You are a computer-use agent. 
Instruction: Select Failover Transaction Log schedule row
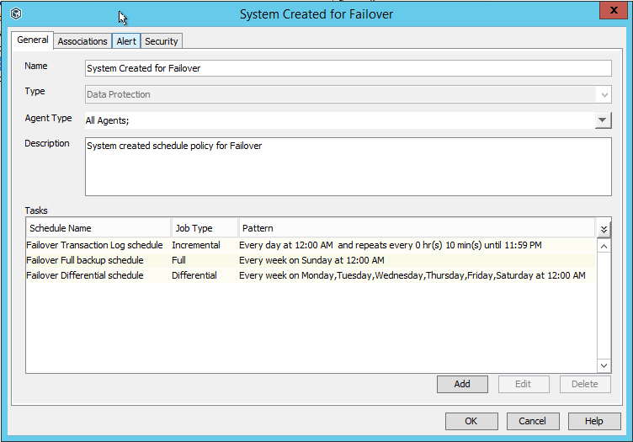(94, 245)
